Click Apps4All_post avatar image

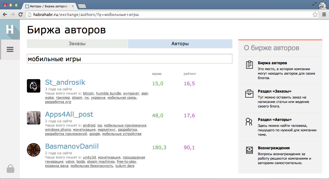[34, 118]
